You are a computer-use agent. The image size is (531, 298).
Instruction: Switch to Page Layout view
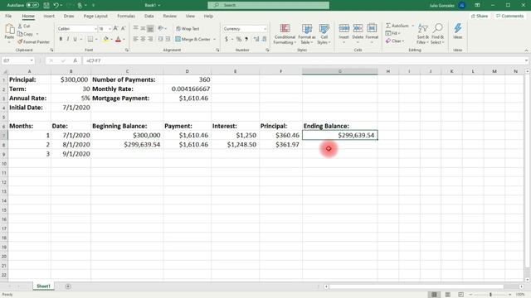pos(447,295)
